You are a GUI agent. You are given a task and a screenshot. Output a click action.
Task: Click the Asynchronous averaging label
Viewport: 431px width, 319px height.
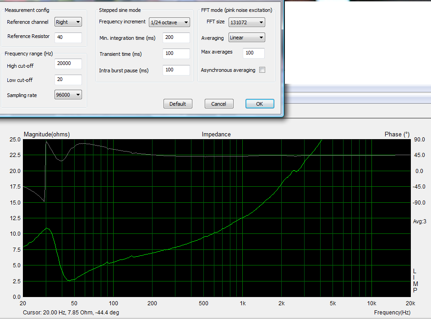point(228,70)
